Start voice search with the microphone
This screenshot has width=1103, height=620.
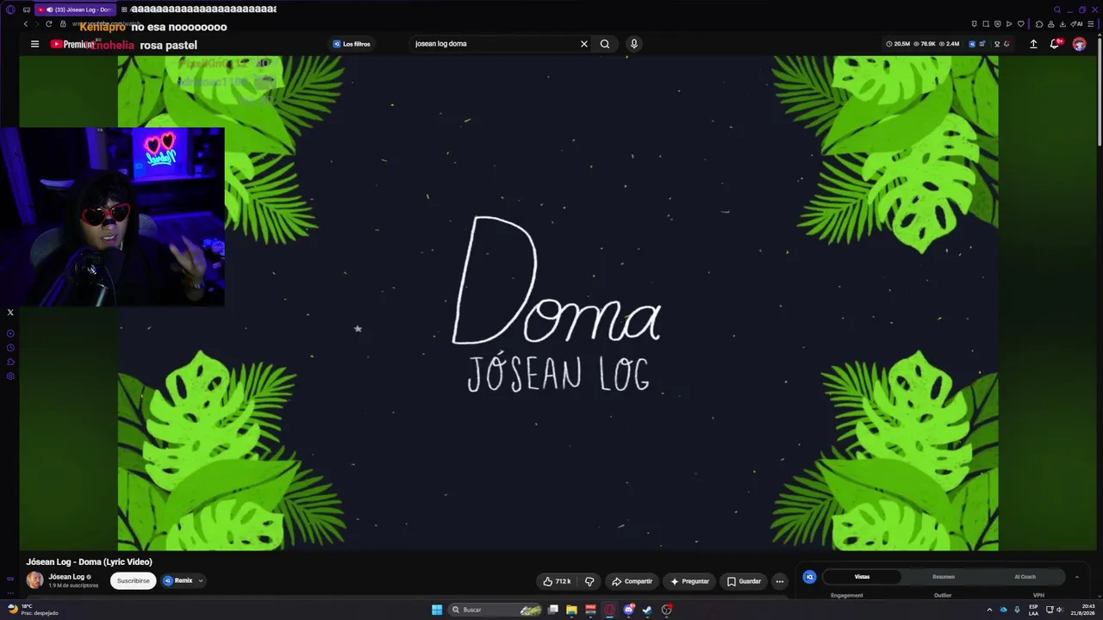click(x=633, y=44)
